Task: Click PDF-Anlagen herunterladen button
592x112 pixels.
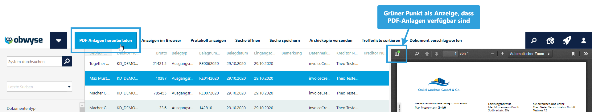Action: [x=106, y=40]
